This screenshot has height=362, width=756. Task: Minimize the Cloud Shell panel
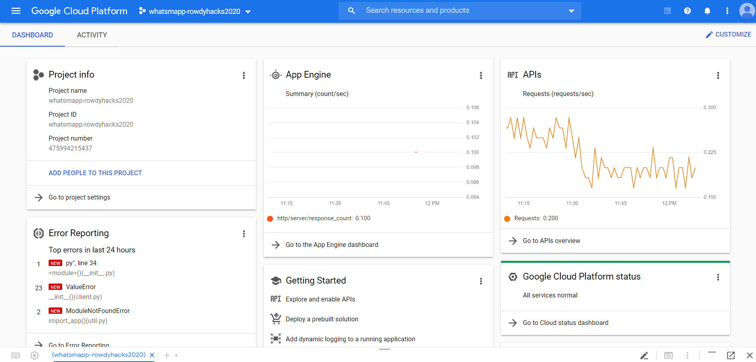[x=712, y=352]
